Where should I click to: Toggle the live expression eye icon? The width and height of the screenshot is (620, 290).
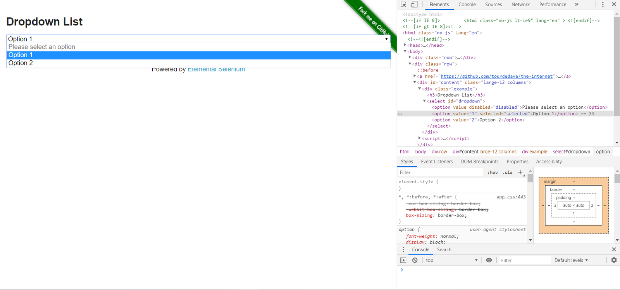pos(489,260)
